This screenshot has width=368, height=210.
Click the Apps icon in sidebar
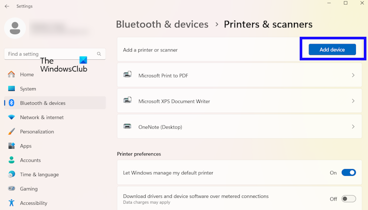coord(11,146)
